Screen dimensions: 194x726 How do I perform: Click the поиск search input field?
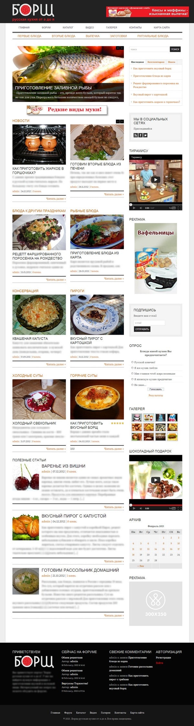pyautogui.click(x=149, y=50)
